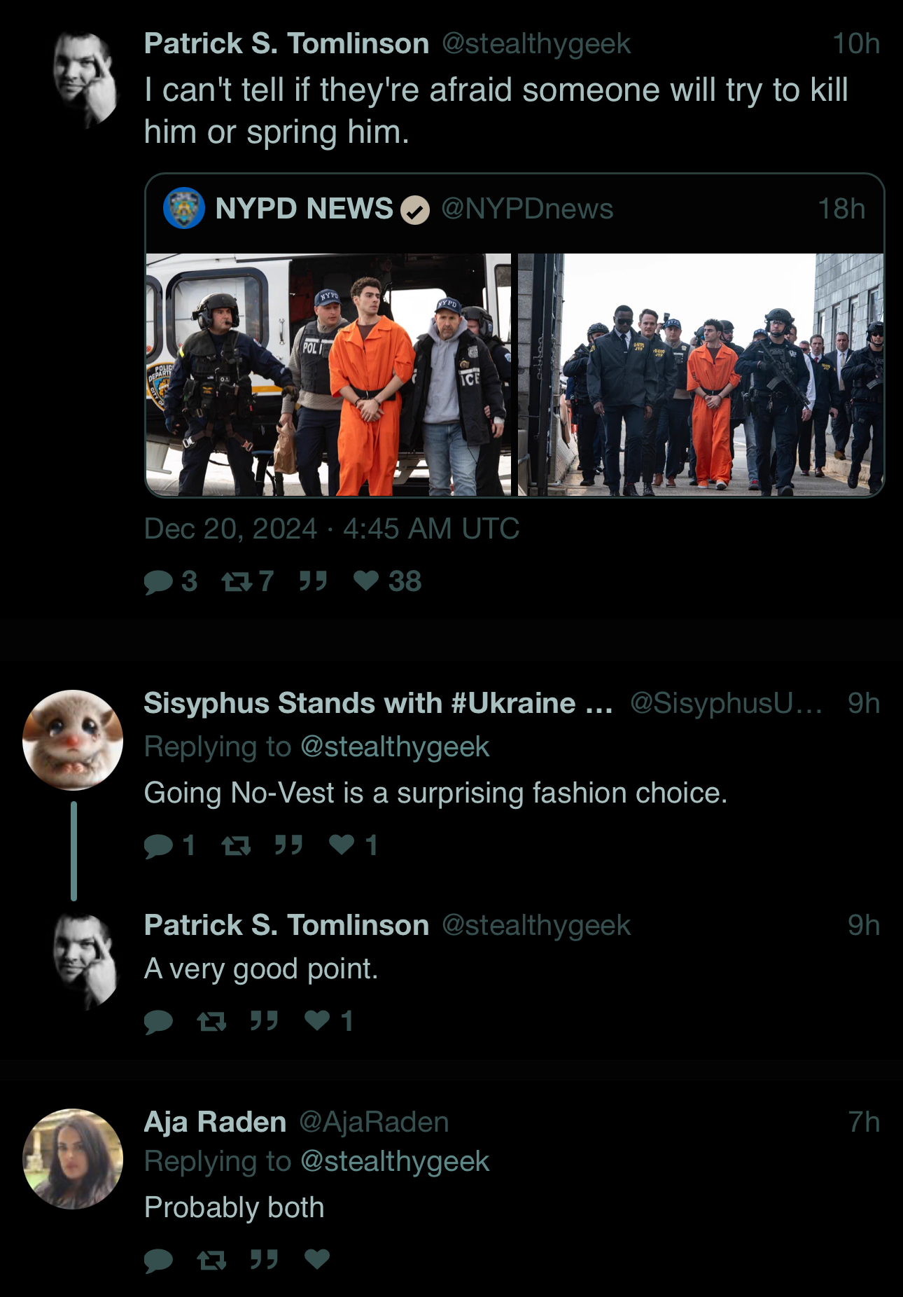This screenshot has height=1297, width=903.
Task: Open the Dec 20, 2024 timestamp
Action: coord(332,529)
